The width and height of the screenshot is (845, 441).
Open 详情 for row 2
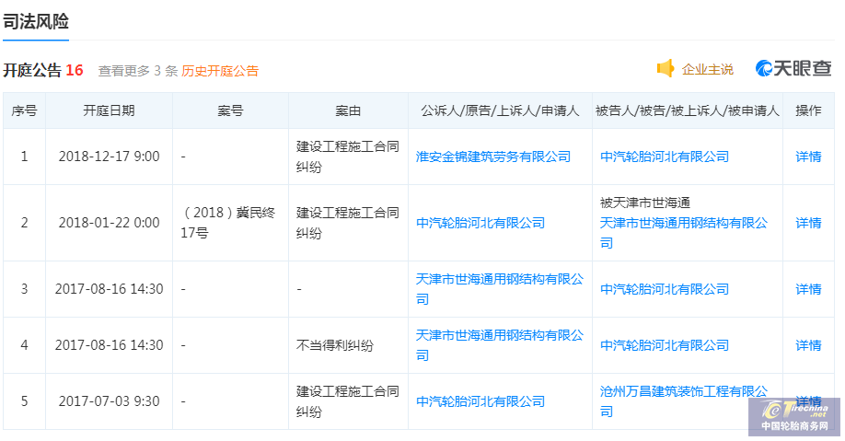click(808, 223)
